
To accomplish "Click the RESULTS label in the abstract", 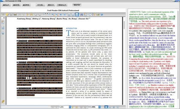I will point(22,62).
